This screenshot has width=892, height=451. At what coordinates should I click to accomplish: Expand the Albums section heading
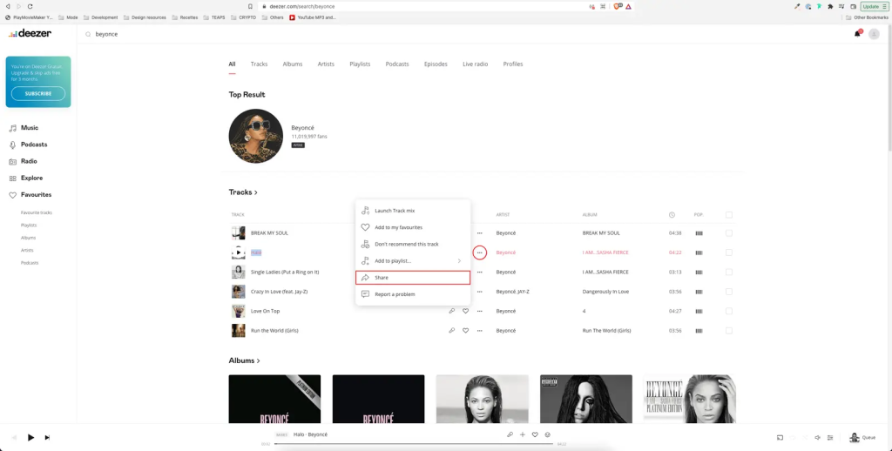point(244,360)
